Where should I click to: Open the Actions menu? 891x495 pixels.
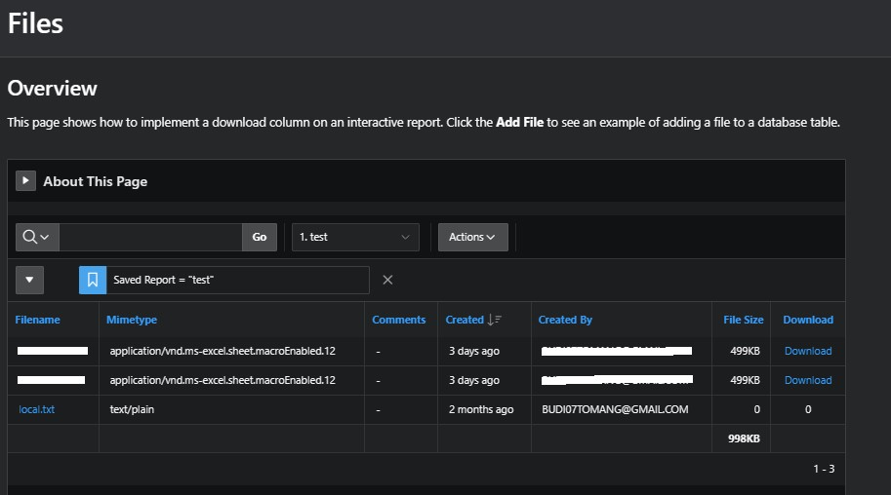pyautogui.click(x=472, y=237)
